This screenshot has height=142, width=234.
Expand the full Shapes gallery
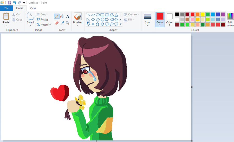[121, 24]
